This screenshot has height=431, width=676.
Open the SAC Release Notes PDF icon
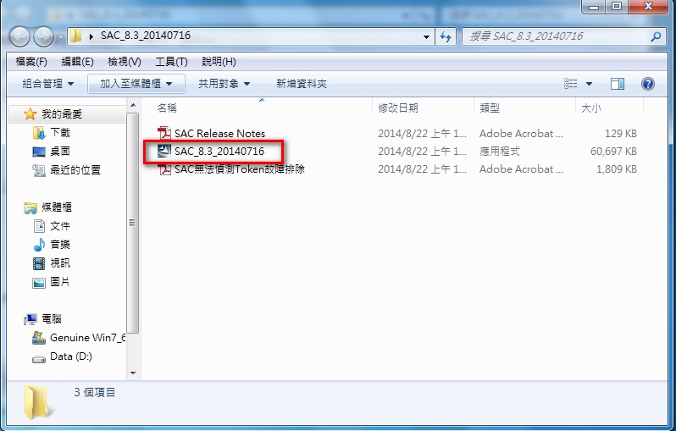pyautogui.click(x=165, y=134)
